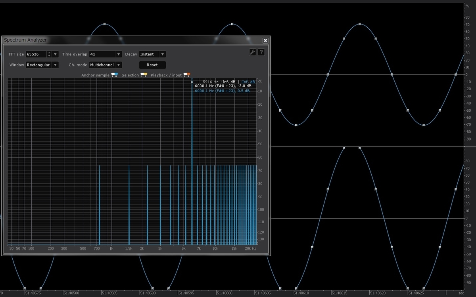
Task: Click the 'sec' unit label on the time ruler
Action: (x=461, y=293)
